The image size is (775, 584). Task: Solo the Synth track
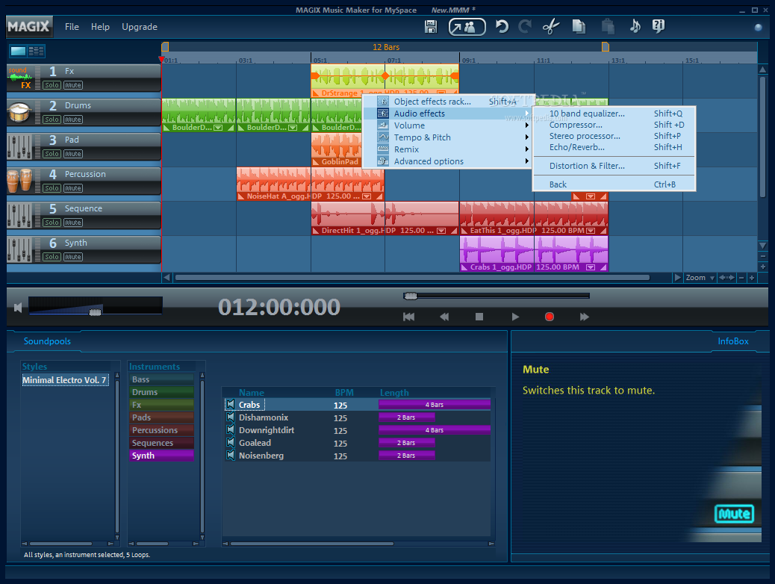52,257
